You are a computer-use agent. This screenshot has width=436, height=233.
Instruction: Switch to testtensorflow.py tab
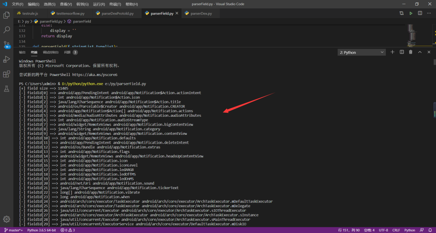[x=70, y=13]
